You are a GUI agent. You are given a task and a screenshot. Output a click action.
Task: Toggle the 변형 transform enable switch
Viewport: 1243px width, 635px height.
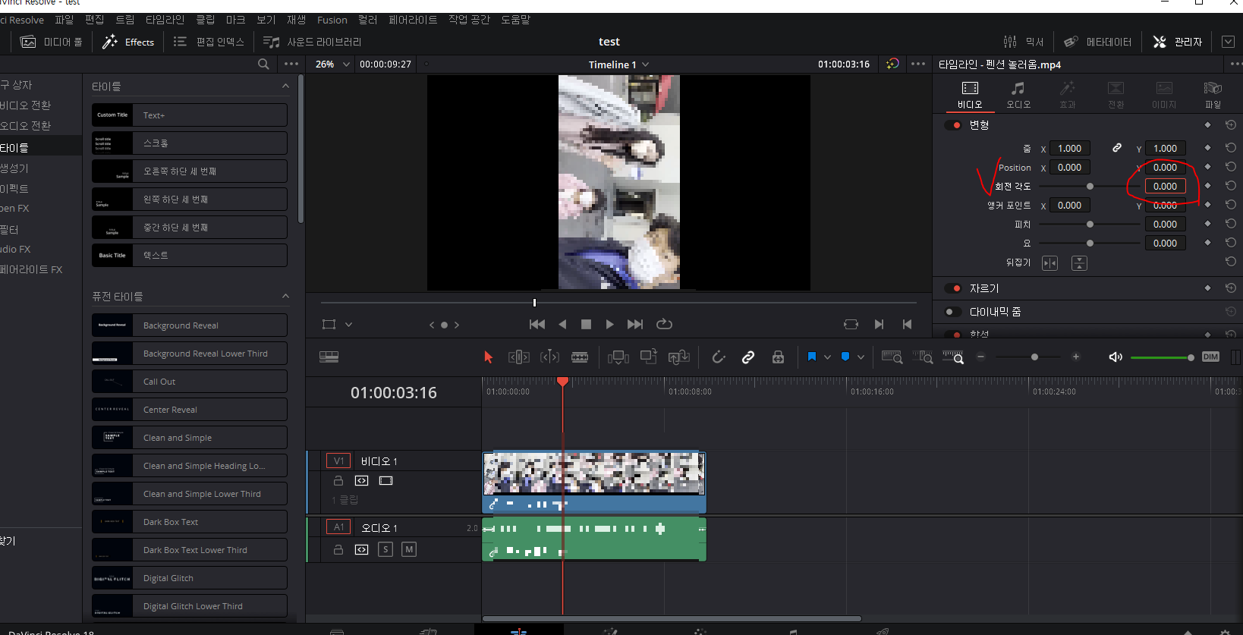tap(952, 125)
